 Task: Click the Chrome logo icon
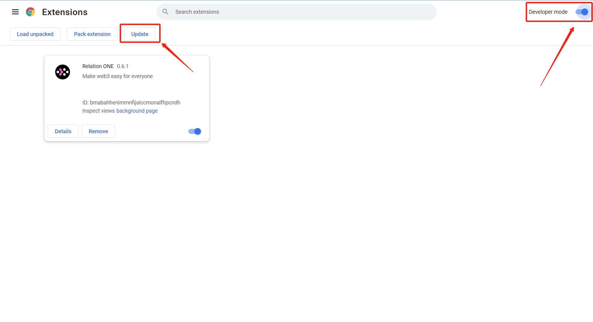click(30, 12)
